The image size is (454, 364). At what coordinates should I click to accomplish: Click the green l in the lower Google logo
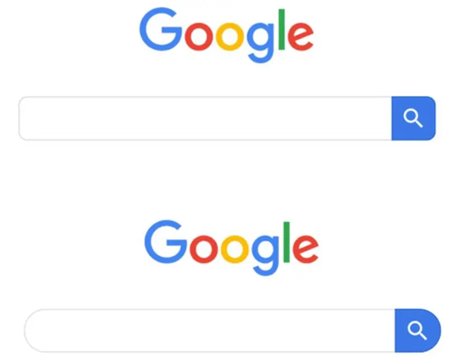tap(287, 242)
